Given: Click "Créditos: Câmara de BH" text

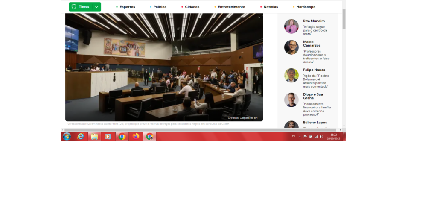Looking at the screenshot, I should point(242,117).
